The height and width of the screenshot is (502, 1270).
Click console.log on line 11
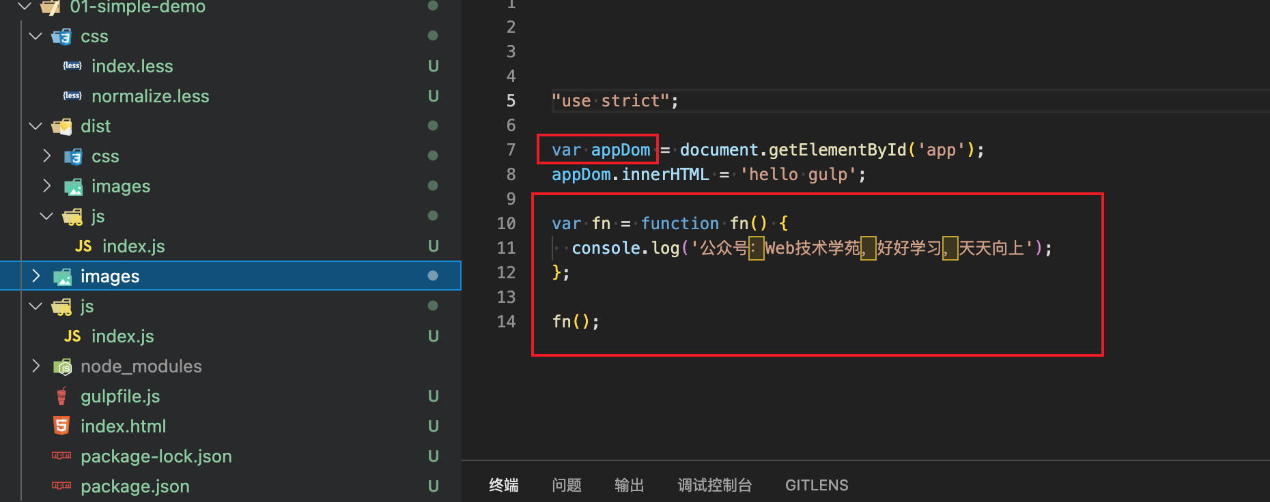[x=625, y=248]
